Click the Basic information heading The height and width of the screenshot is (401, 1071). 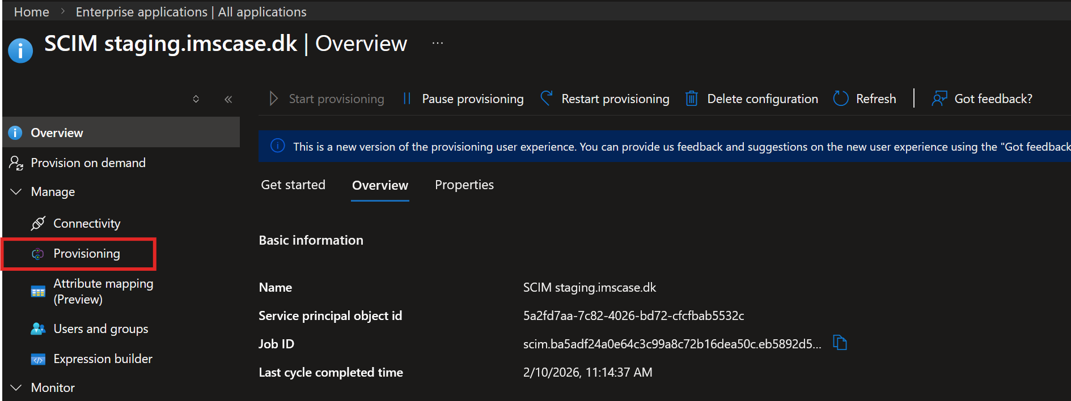311,240
